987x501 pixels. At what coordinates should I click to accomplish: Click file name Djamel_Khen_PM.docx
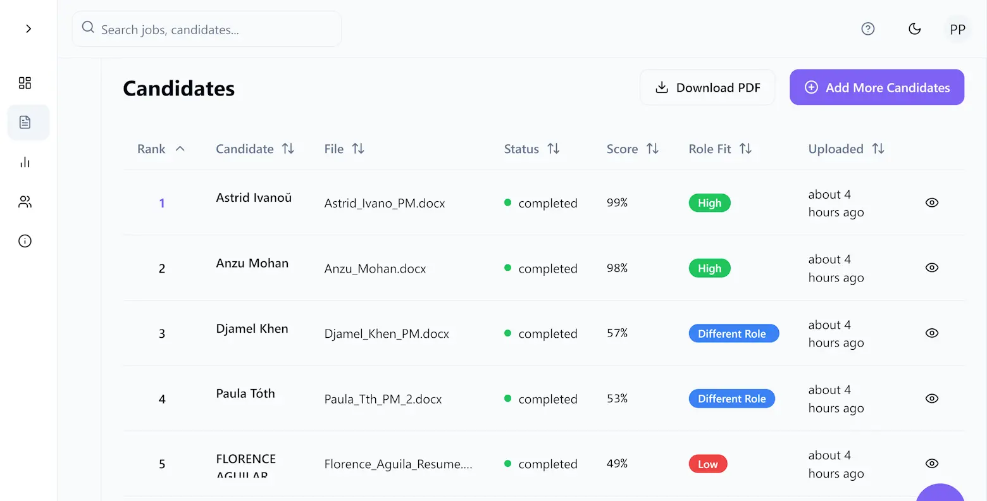coord(387,334)
